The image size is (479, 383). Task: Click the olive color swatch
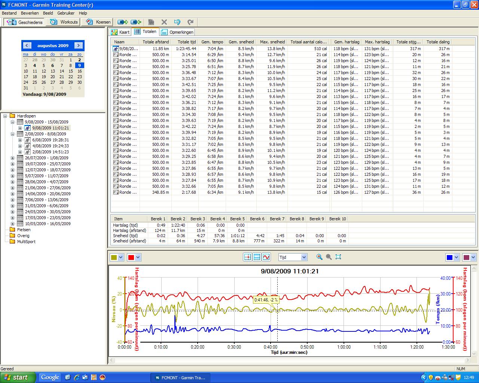click(114, 257)
